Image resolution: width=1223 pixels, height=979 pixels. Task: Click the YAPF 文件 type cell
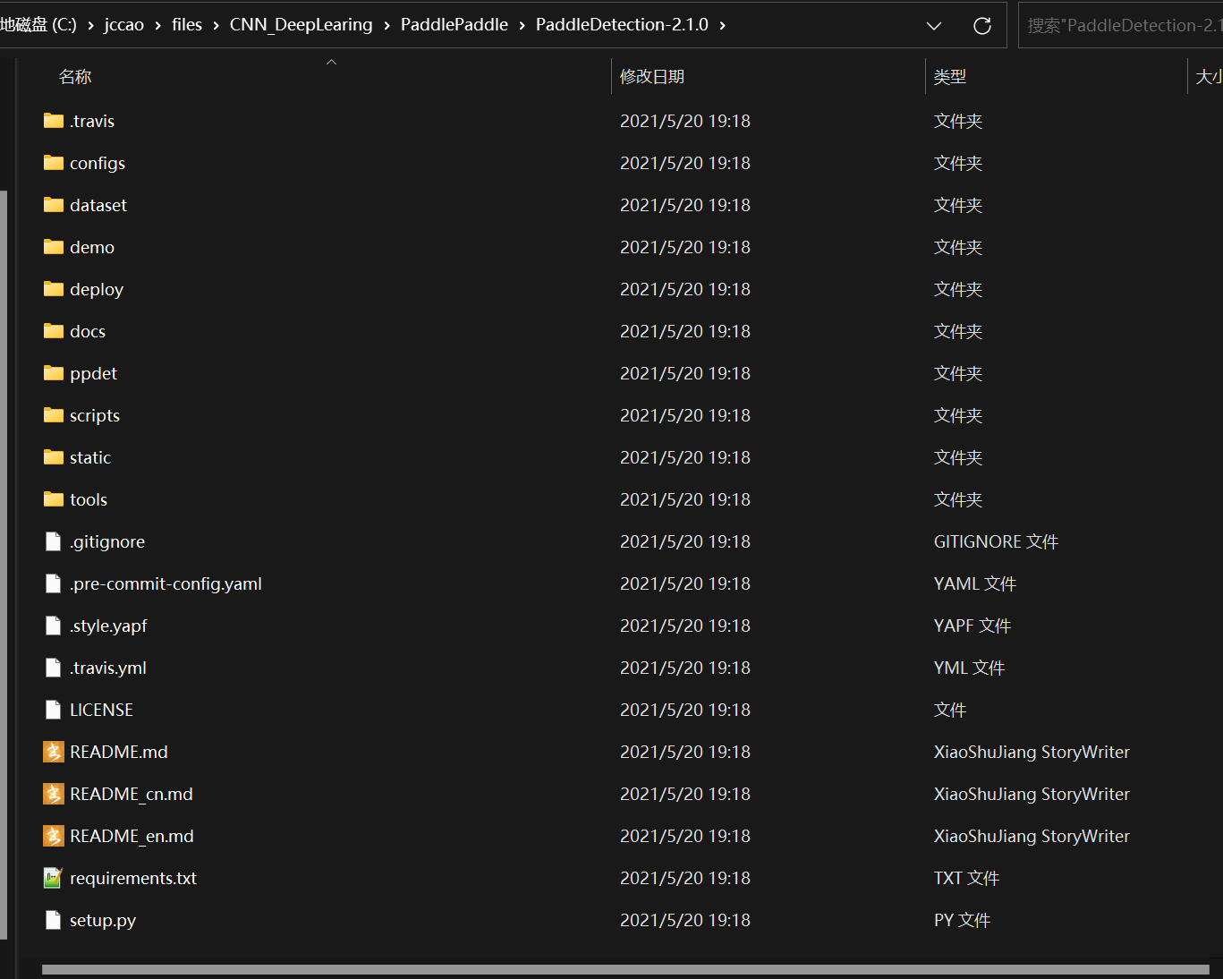[972, 626]
